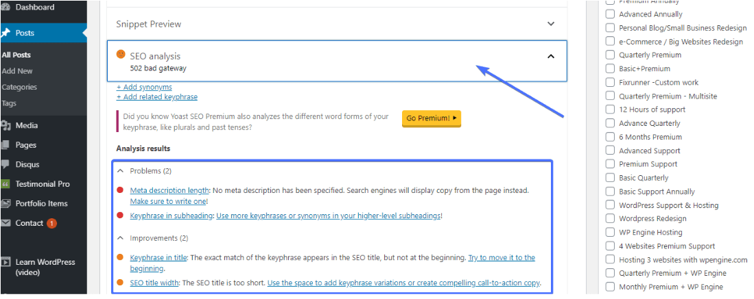Click the Posts pushpin icon
754x299 pixels.
[x=5, y=33]
